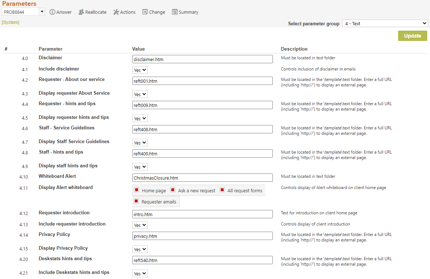Screen dimensions: 430x279
Task: Click the row number 4.20
Action: pos(23,259)
